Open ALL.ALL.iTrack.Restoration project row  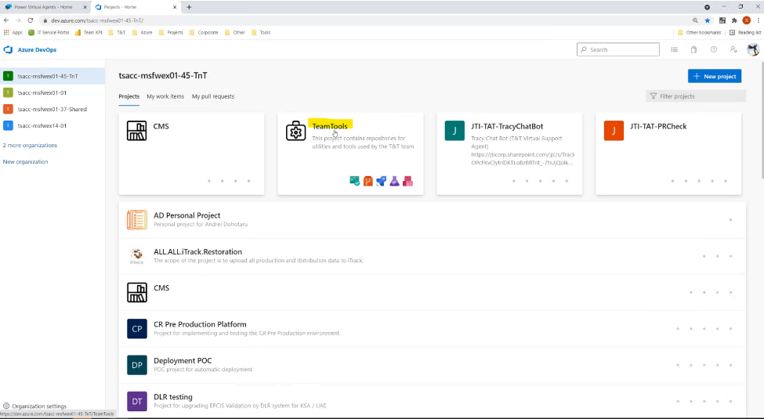[433, 256]
